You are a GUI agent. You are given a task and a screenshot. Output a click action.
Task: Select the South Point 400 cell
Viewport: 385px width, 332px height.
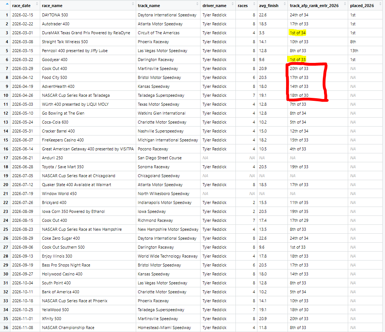pyautogui.click(x=88, y=283)
